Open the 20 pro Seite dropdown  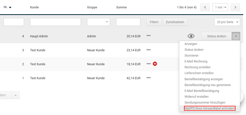(227, 22)
